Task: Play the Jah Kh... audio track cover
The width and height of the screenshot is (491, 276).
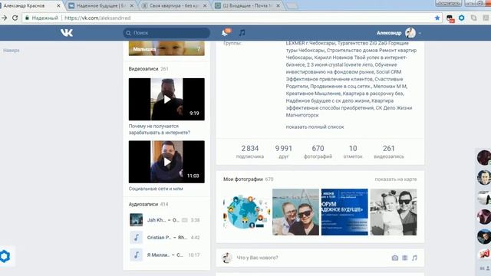Action: click(x=137, y=220)
